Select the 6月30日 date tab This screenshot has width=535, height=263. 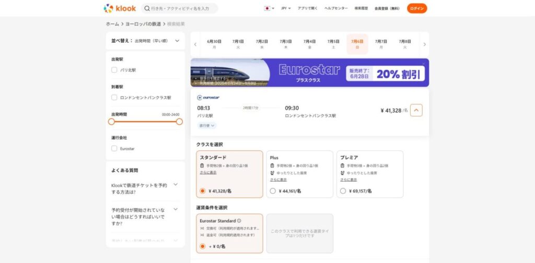click(214, 44)
